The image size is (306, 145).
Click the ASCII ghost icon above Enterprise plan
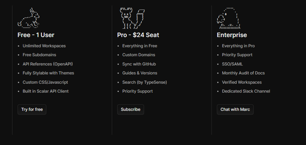click(228, 18)
